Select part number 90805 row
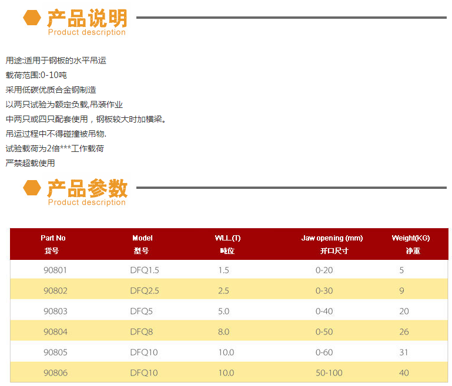This screenshot has height=386, width=452. [x=55, y=353]
